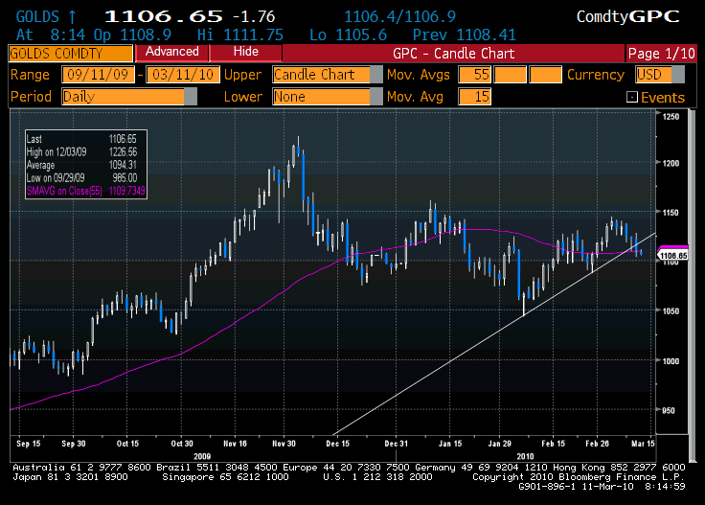The width and height of the screenshot is (705, 505).
Task: Click the second empty Mov. Avgs field
Action: click(x=510, y=75)
